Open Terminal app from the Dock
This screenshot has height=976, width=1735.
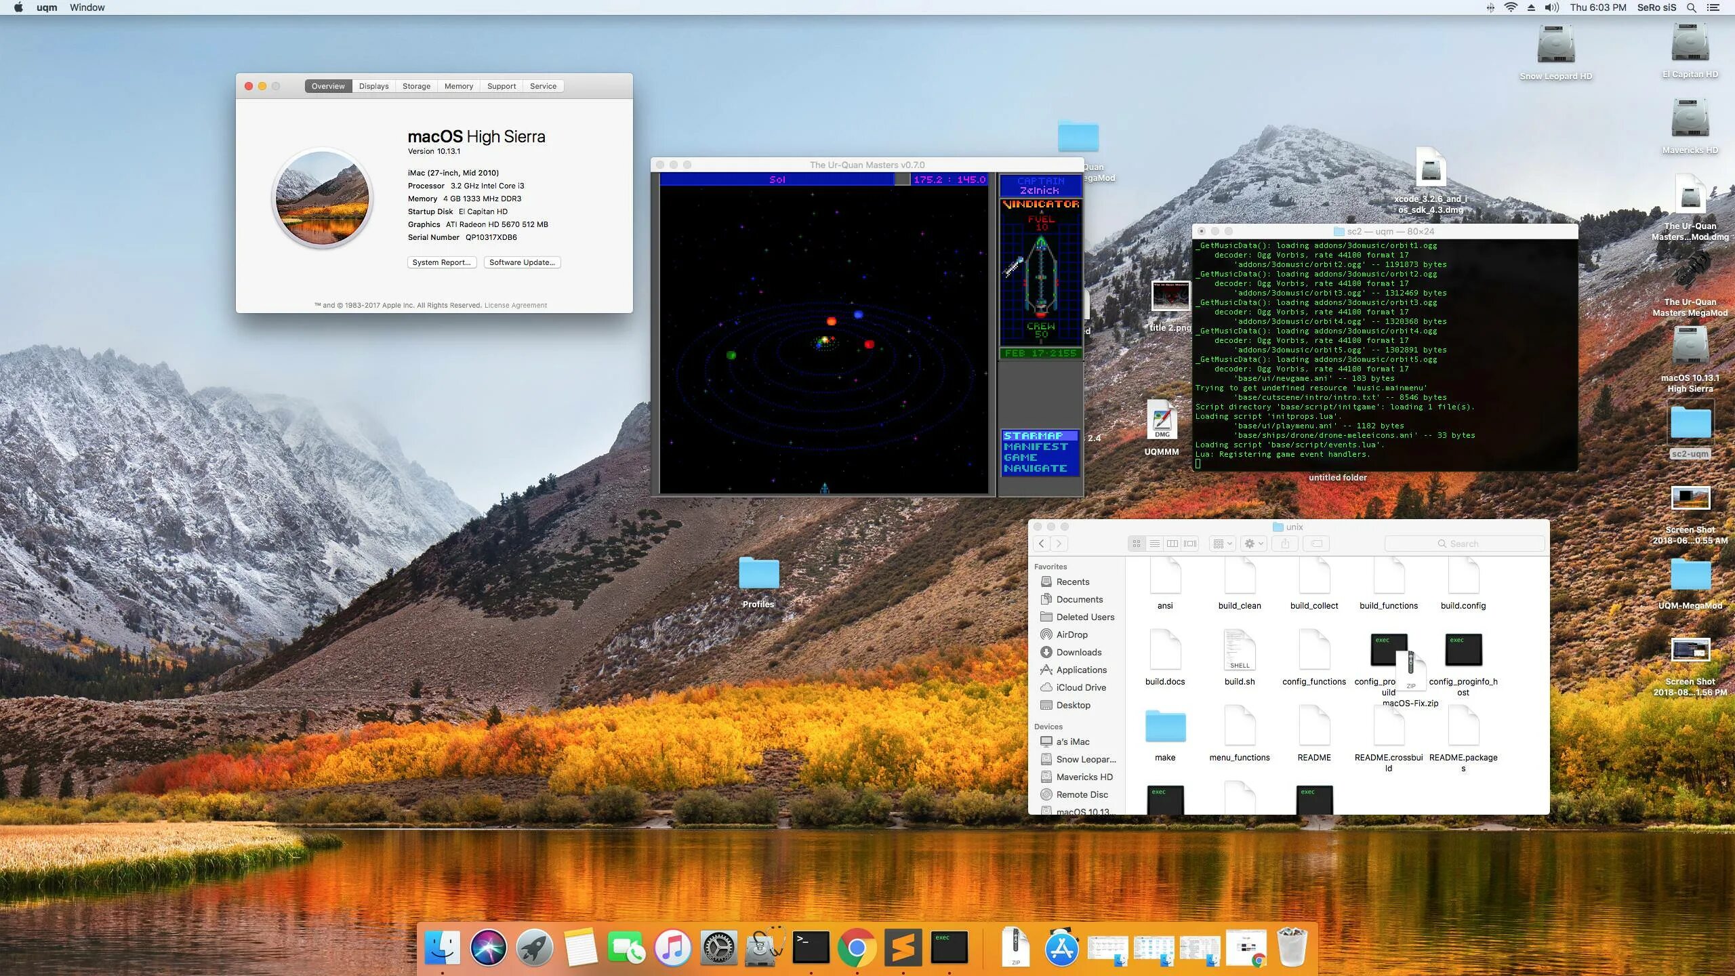[809, 948]
